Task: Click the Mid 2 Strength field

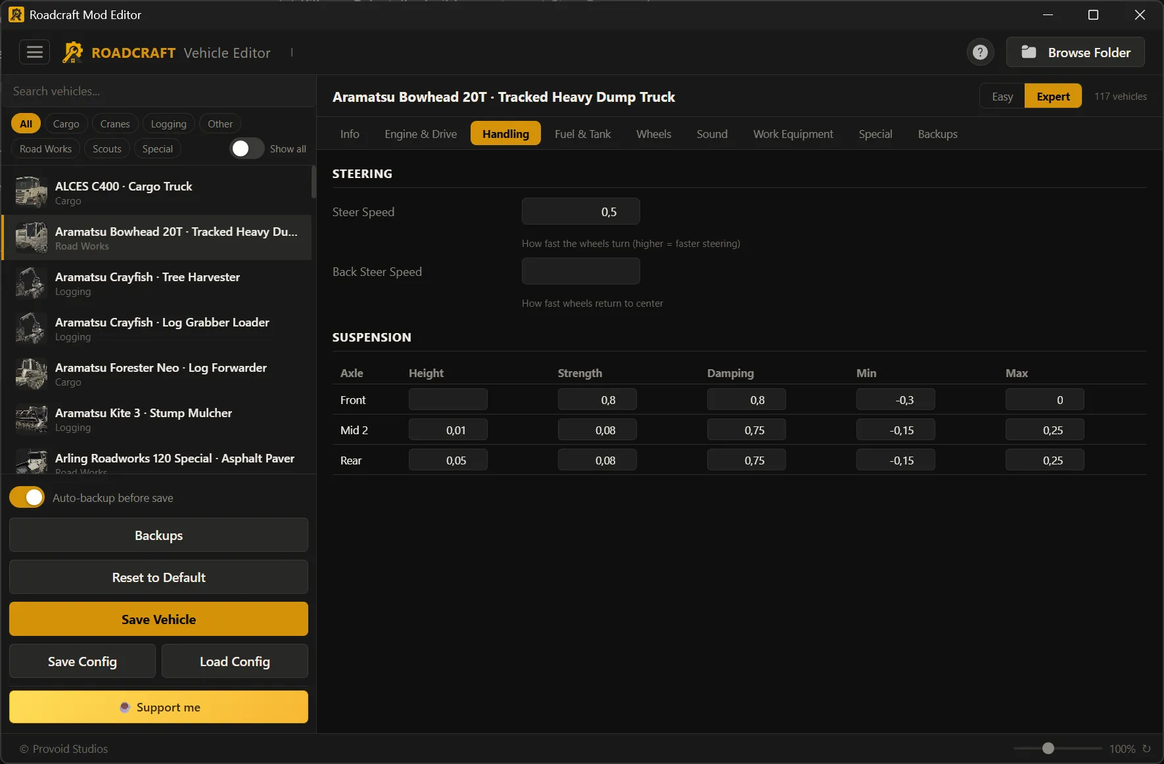Action: tap(597, 430)
